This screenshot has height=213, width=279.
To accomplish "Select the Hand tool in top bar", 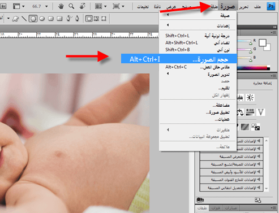I will coord(61,6).
